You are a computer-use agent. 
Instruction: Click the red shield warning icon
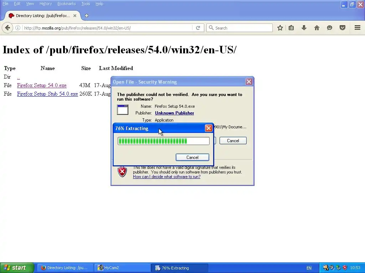coord(122,172)
